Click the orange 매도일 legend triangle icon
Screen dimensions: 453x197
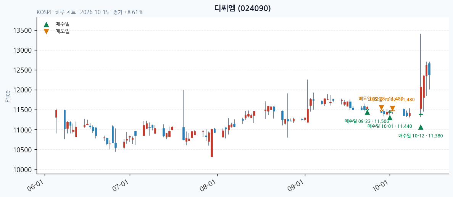(46, 31)
